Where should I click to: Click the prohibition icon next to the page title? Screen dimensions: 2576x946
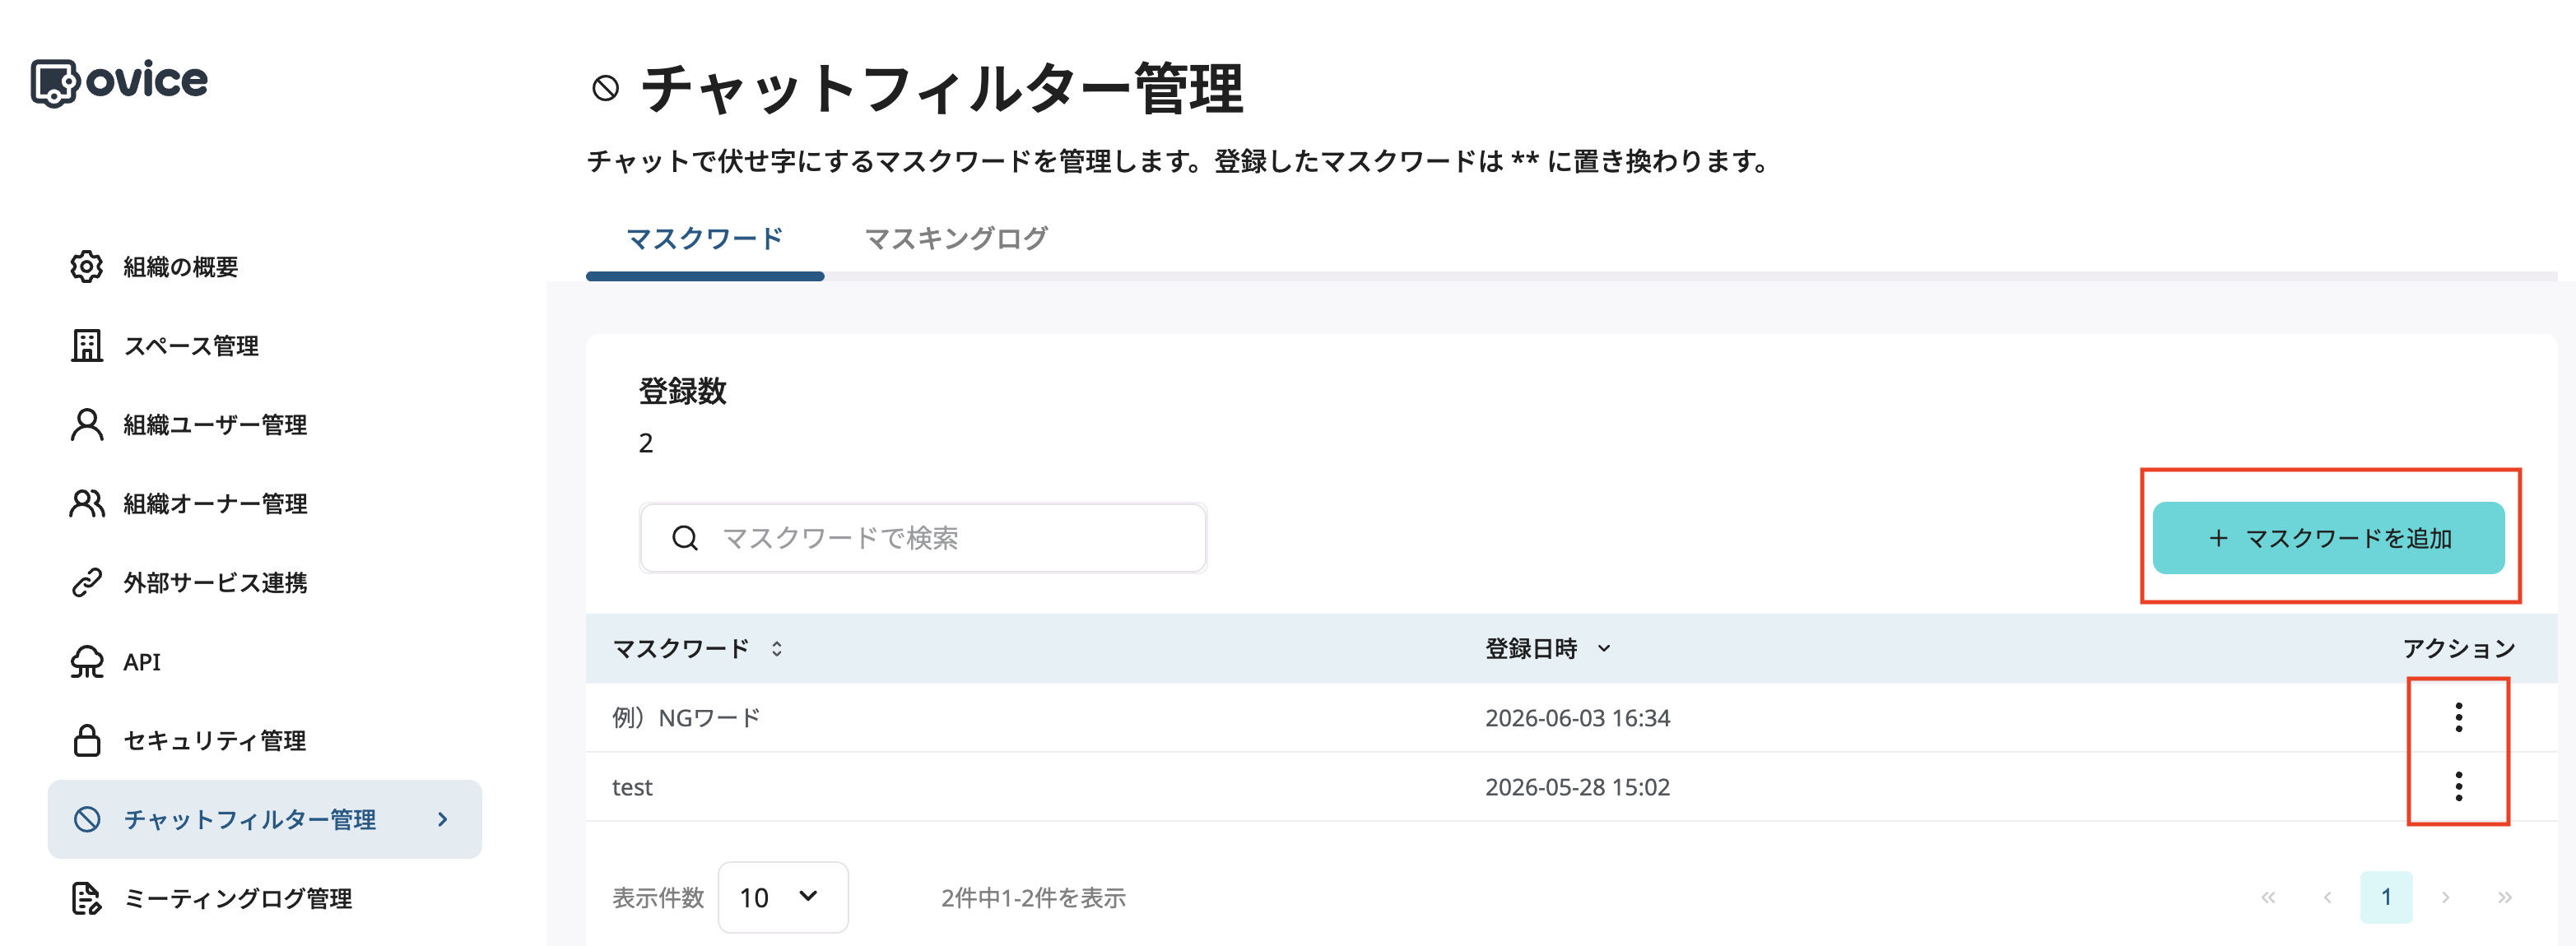tap(605, 88)
